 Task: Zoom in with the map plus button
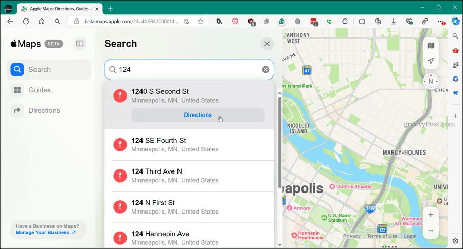431,215
